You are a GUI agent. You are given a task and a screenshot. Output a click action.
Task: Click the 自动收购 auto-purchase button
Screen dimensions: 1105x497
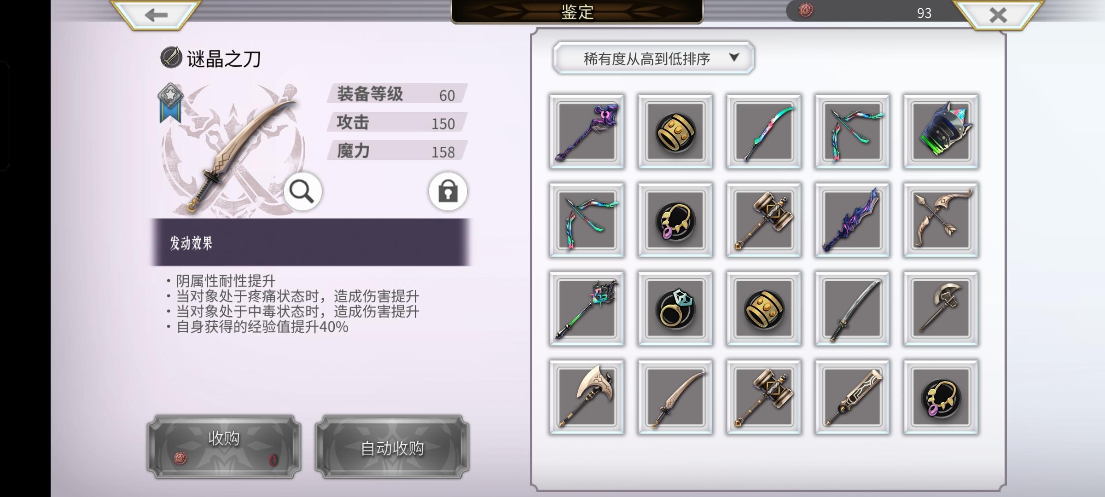pyautogui.click(x=392, y=447)
